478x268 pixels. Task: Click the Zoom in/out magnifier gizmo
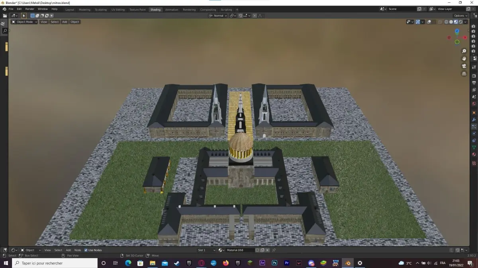point(464,51)
